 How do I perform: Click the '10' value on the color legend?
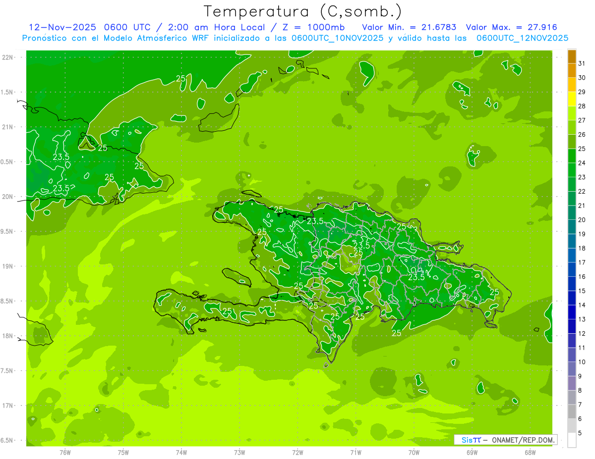pyautogui.click(x=582, y=362)
